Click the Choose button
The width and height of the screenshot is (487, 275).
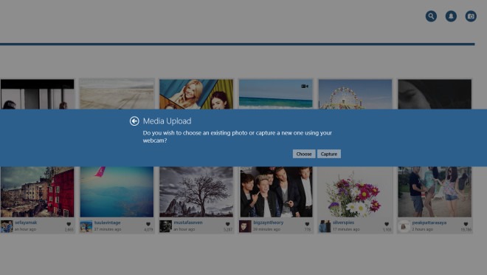[x=304, y=154]
